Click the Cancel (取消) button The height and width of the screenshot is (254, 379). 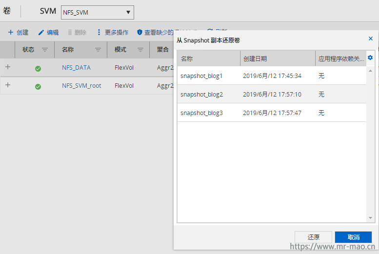(353, 237)
